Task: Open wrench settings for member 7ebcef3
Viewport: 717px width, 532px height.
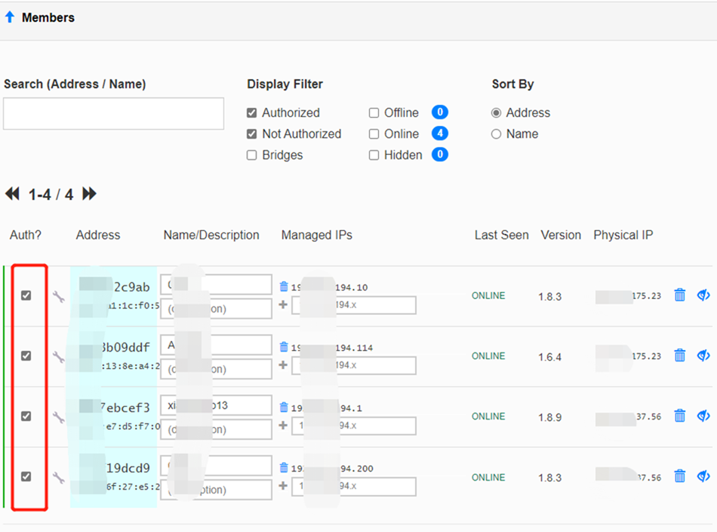Action: coord(59,417)
